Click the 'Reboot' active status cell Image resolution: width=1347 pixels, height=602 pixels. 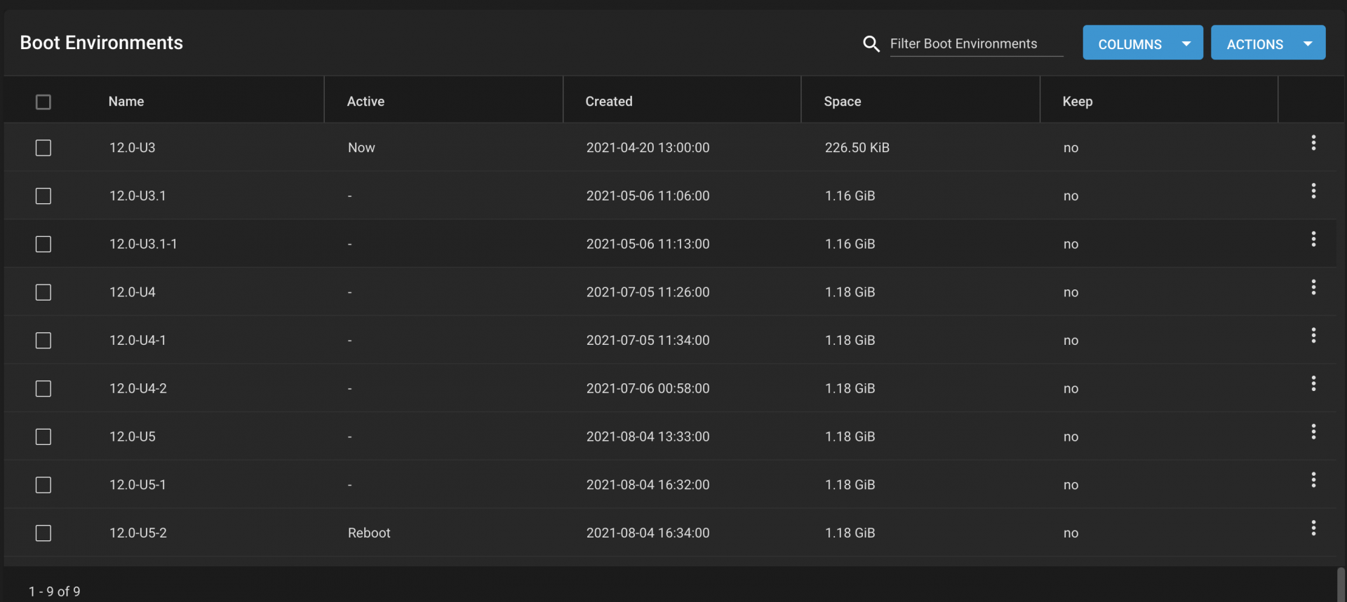pos(369,533)
